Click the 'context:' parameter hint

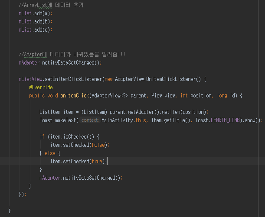tap(90, 120)
